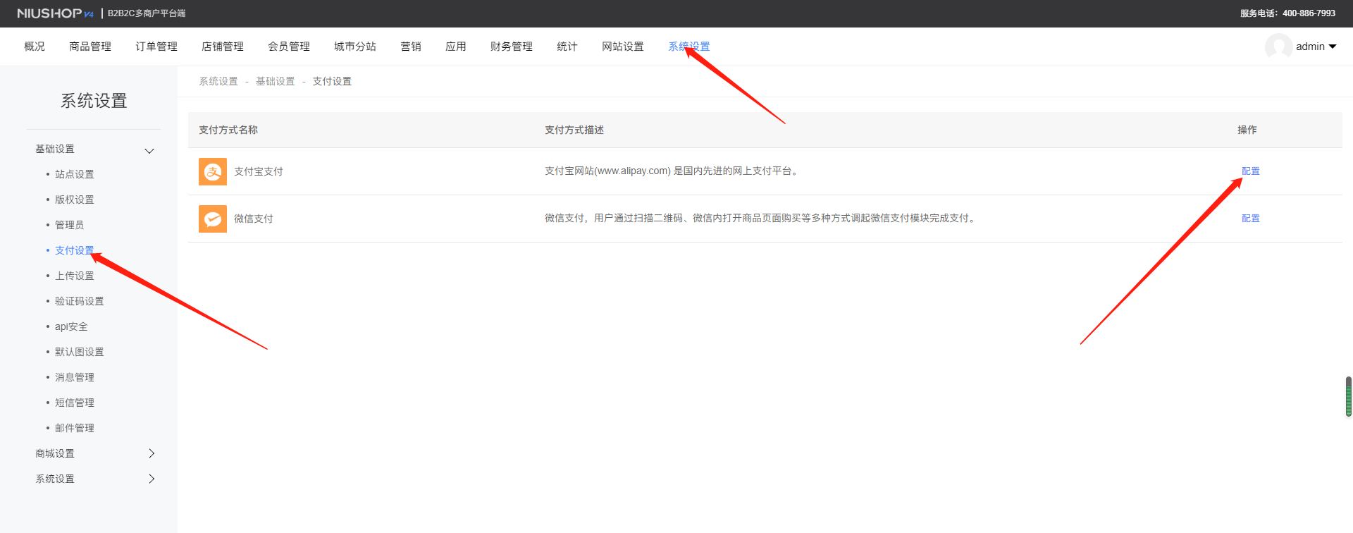The image size is (1353, 533).
Task: Click 支付设置 breadcrumb
Action: tap(332, 82)
